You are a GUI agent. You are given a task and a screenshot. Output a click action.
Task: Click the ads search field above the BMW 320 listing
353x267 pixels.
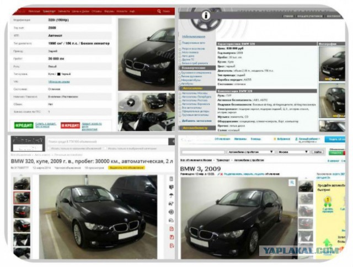(108, 142)
